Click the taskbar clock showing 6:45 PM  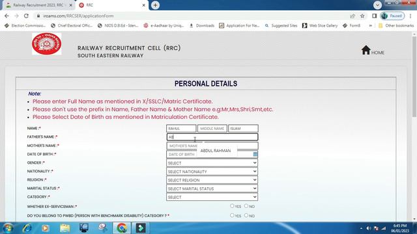click(399, 228)
